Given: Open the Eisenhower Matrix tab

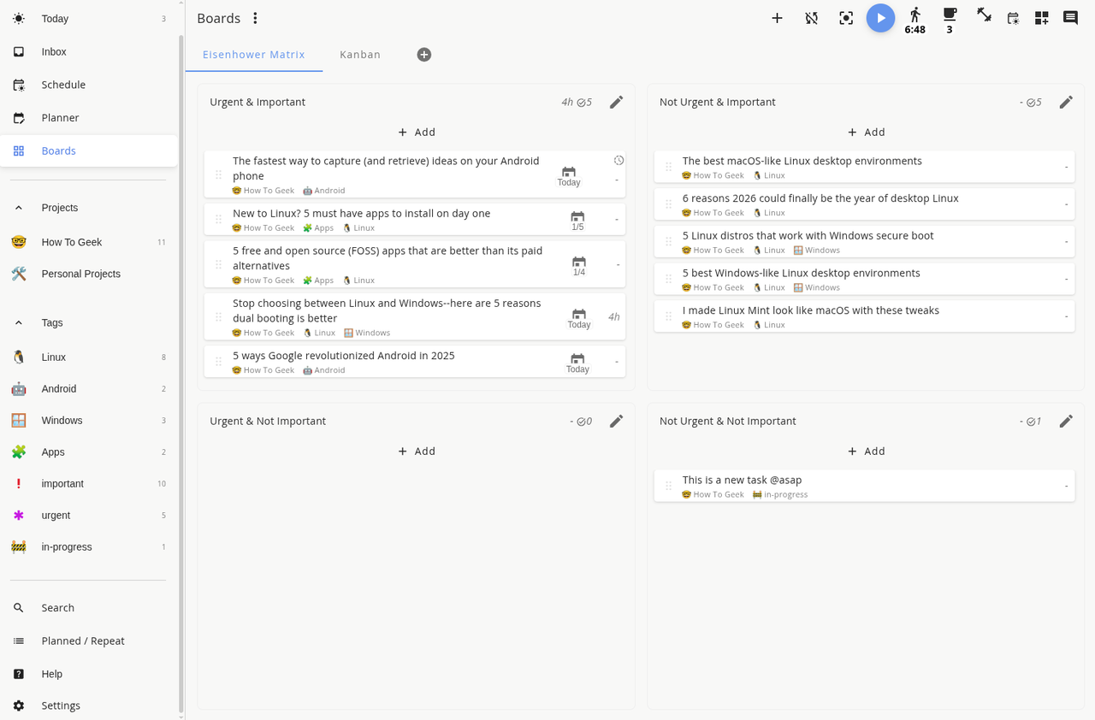Looking at the screenshot, I should [x=253, y=54].
